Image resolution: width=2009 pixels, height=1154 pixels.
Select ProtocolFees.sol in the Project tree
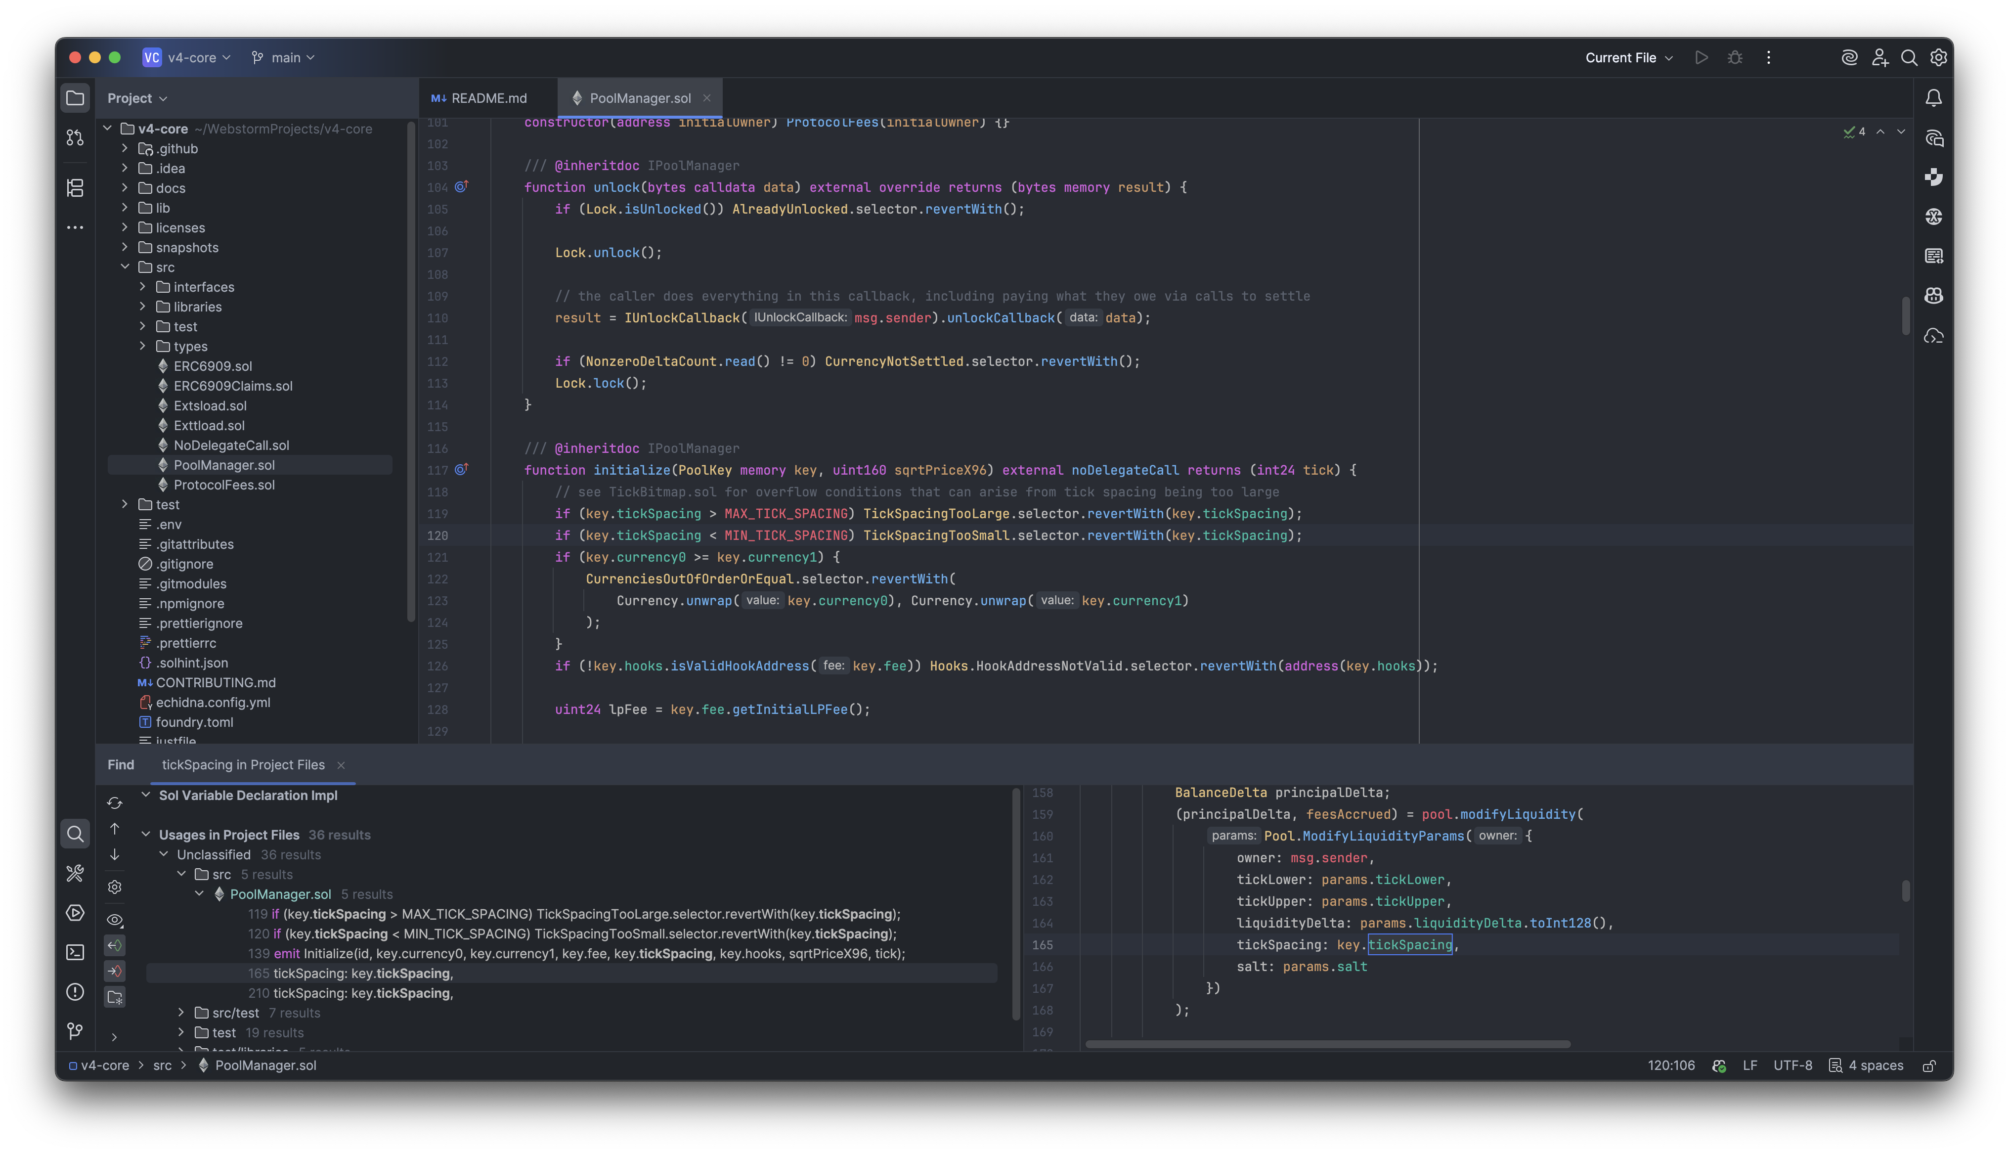[223, 484]
